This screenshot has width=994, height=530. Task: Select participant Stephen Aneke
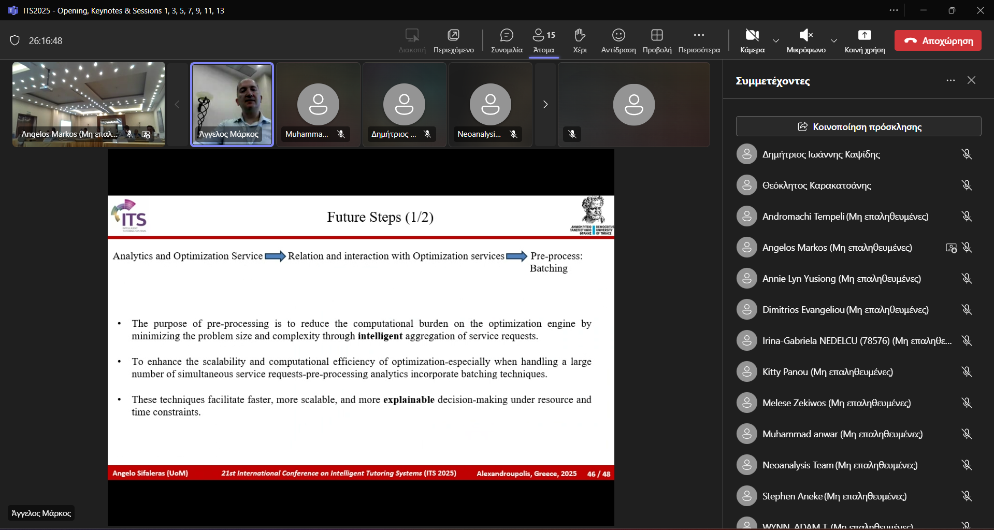(858, 496)
